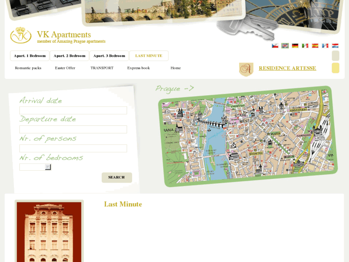Screen dimensions: 349x262
Task: Click the Nr. of persons field
Action: pyautogui.click(x=73, y=148)
